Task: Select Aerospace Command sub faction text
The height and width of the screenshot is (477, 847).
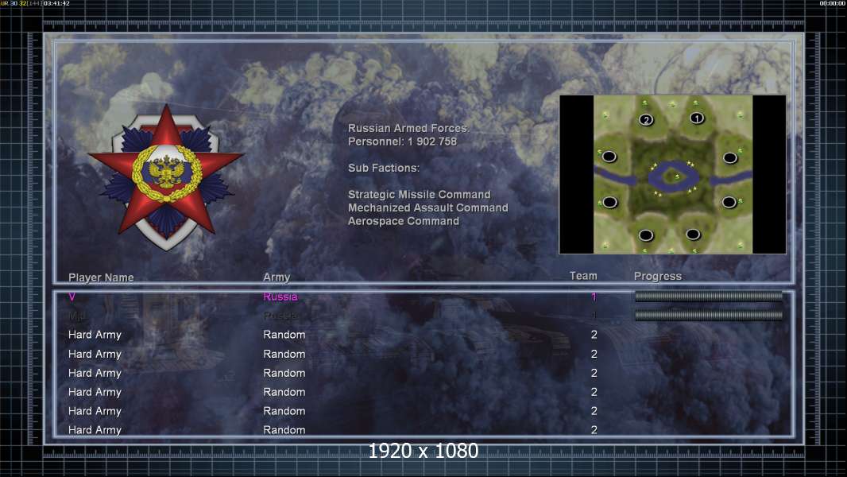Action: pos(404,221)
